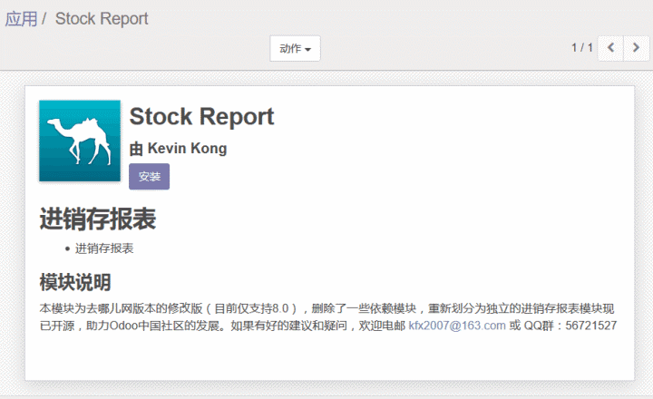Click the author name Kevin Kong
This screenshot has height=399, width=653.
click(187, 149)
